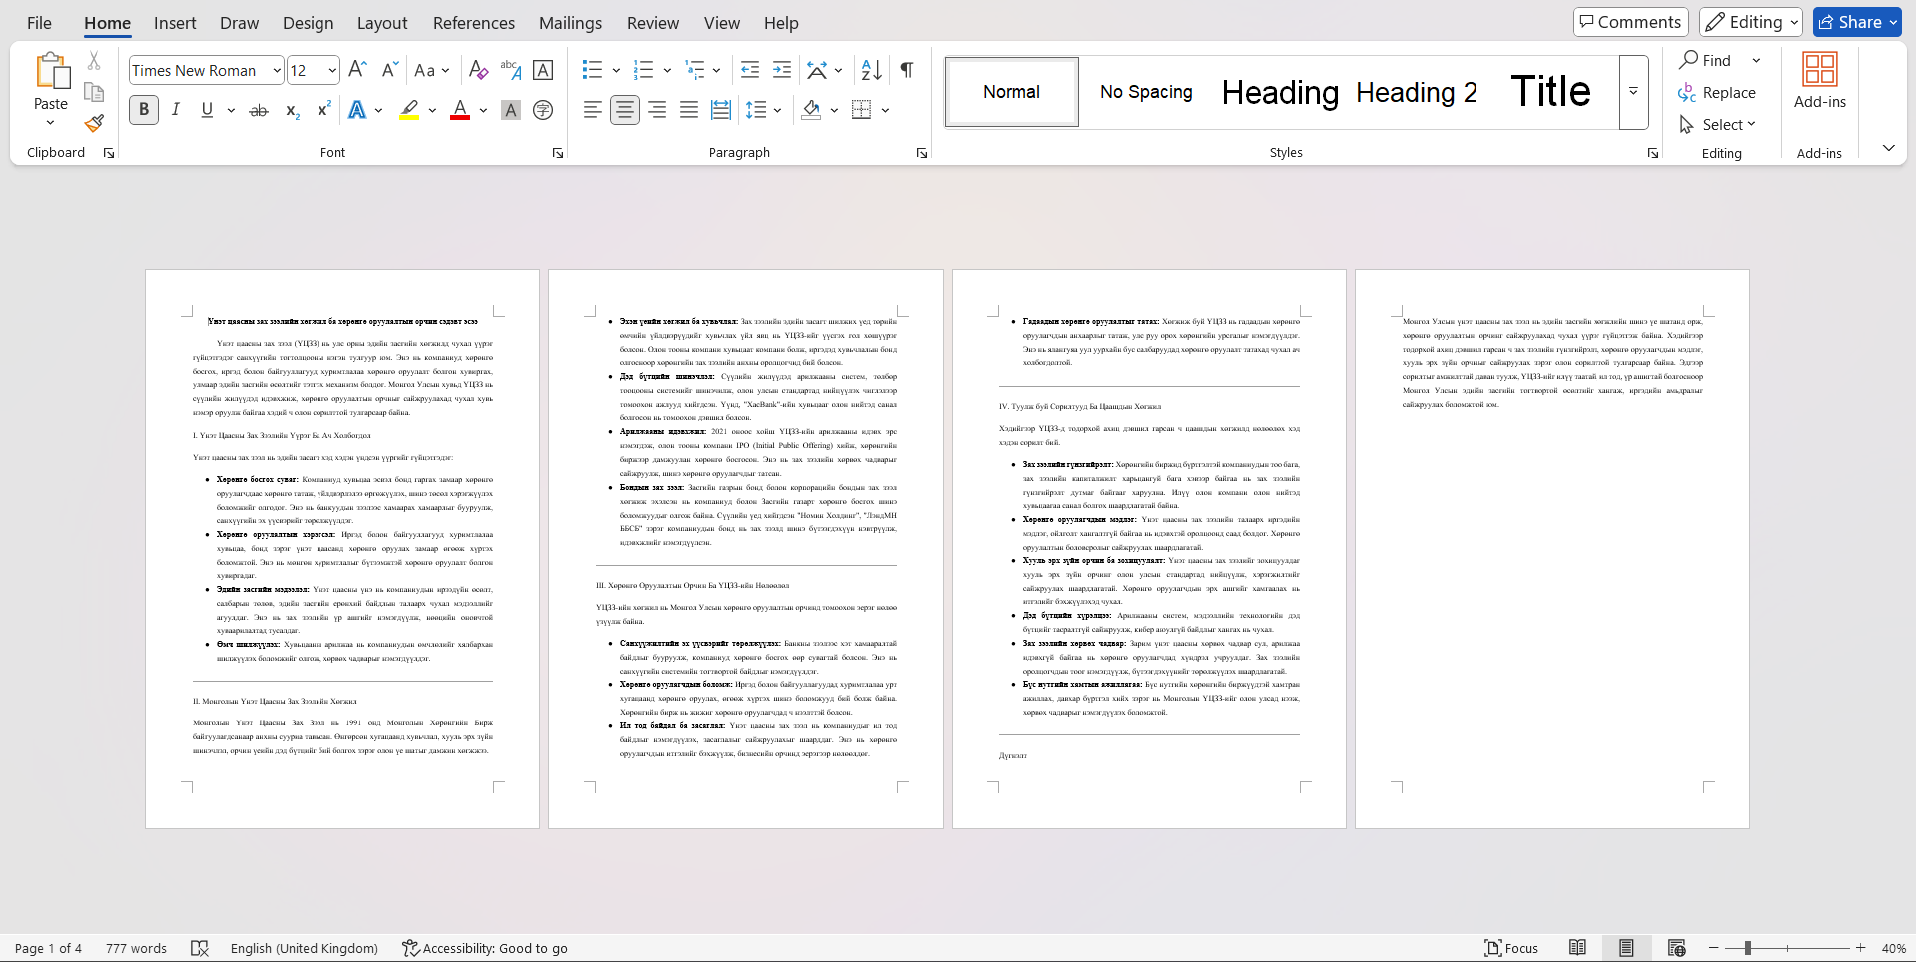Open the File menu
The image size is (1916, 962).
tap(39, 23)
